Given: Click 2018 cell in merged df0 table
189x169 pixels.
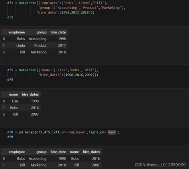Looking at the screenshot, I should coord(62,165).
